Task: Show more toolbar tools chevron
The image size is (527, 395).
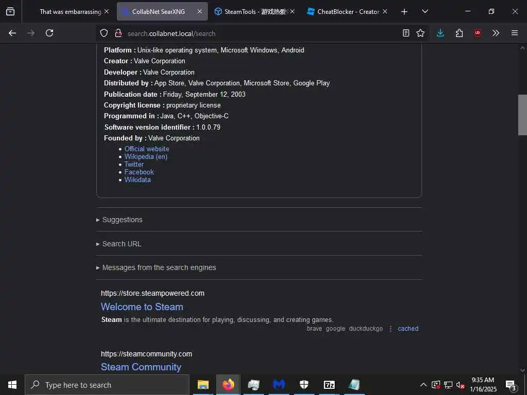Action: point(496,33)
